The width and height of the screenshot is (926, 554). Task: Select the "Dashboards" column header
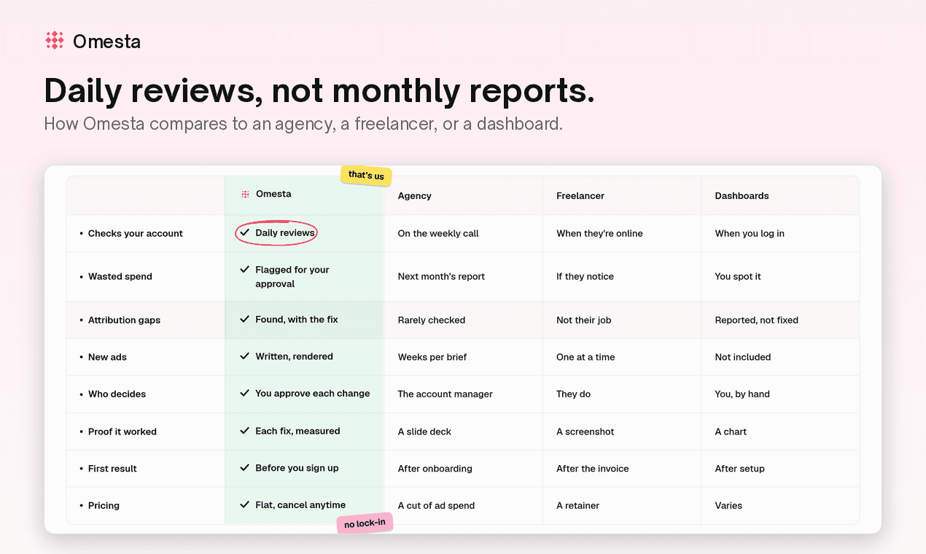tap(742, 195)
